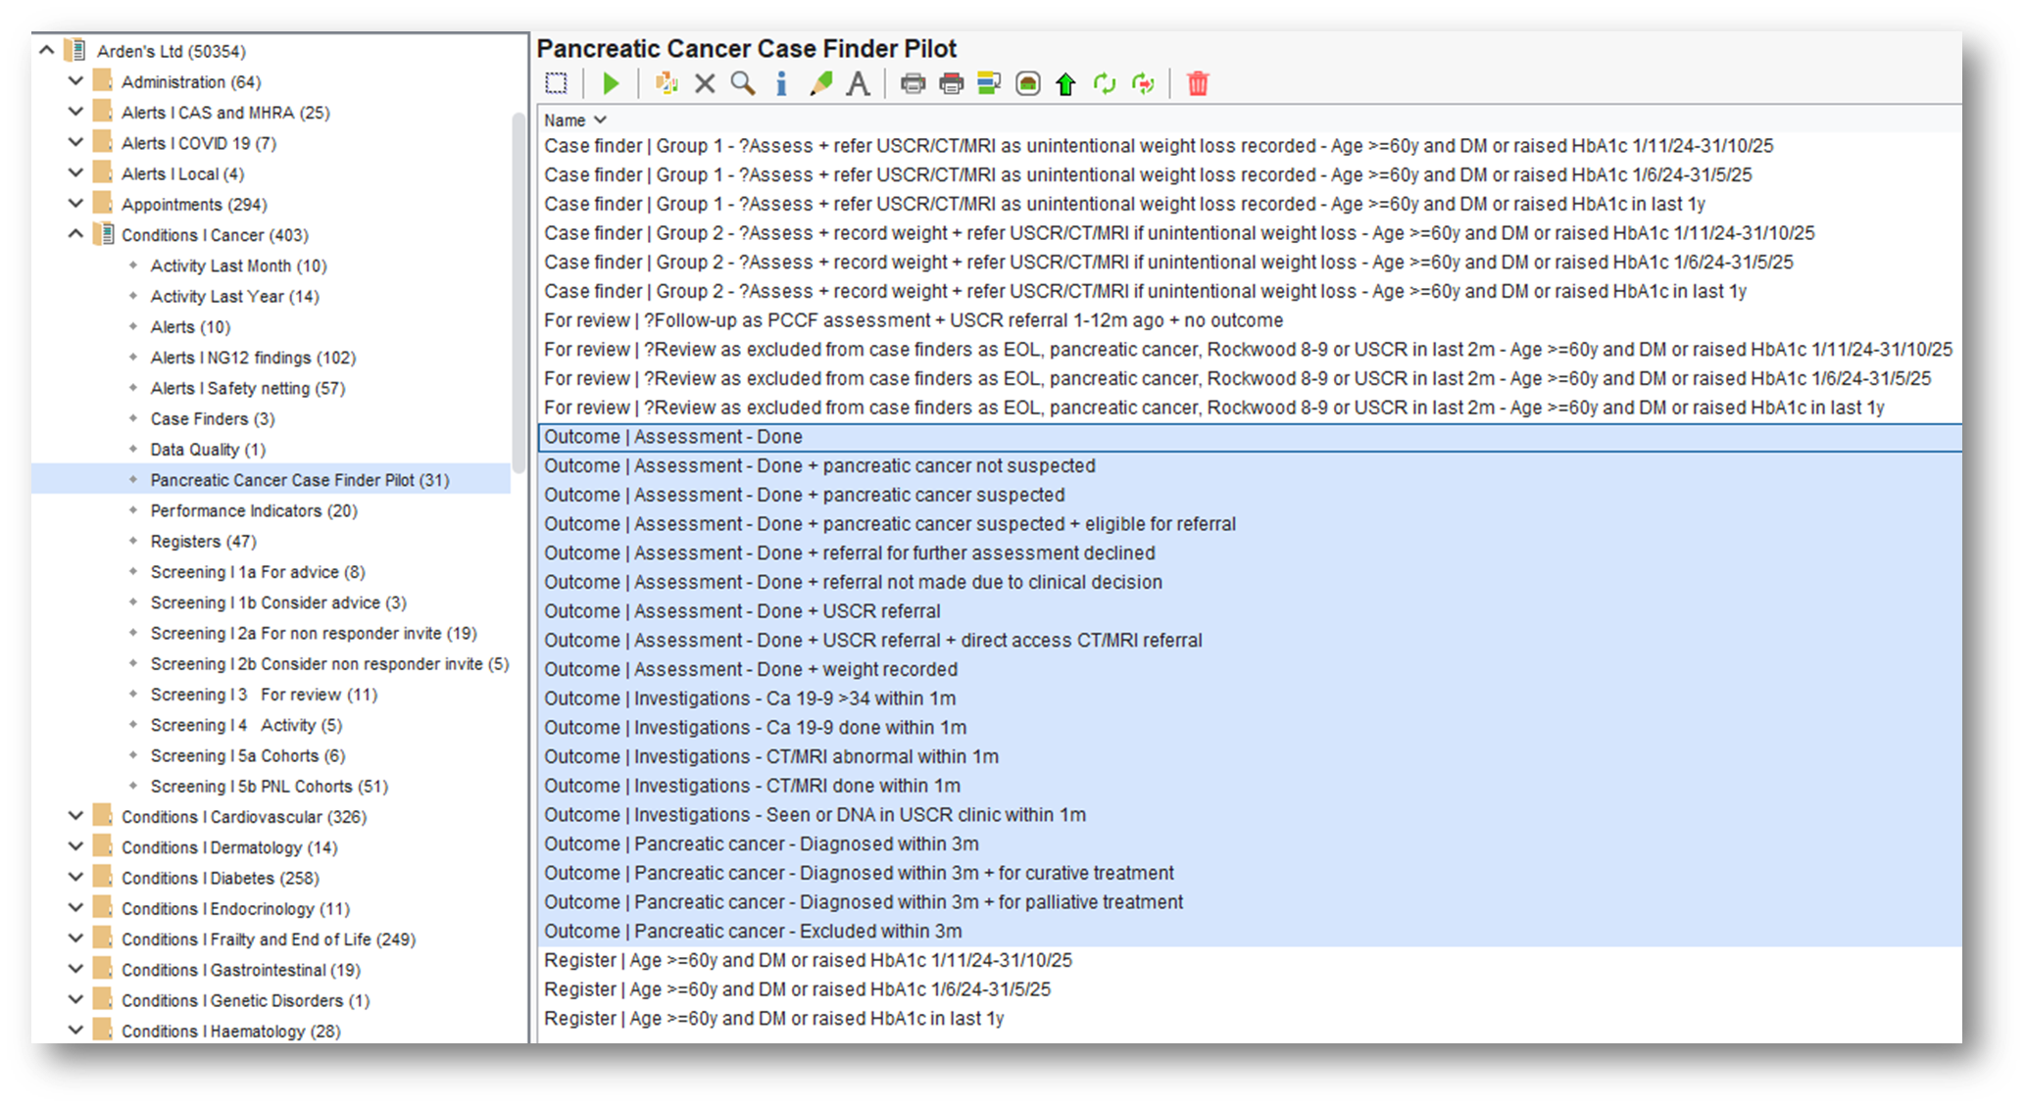Image resolution: width=2026 pixels, height=1107 pixels.
Task: Click the green pencil amend icon
Action: (x=820, y=84)
